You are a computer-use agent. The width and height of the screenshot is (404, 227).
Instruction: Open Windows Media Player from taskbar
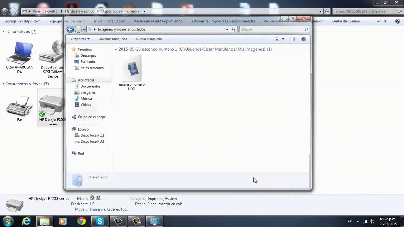[x=62, y=221]
